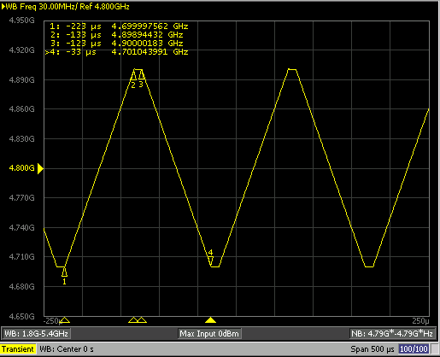Select the WB Freq 30.00MHz/ Ref 4.800GHz title
Image resolution: width=440 pixels, height=357 pixels.
tap(67, 7)
